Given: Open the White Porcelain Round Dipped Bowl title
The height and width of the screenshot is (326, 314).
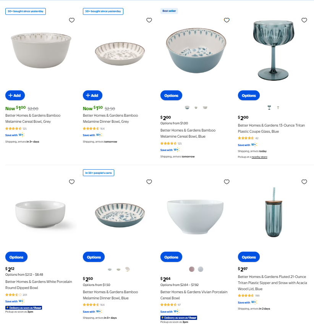Looking at the screenshot, I should pos(39,285).
